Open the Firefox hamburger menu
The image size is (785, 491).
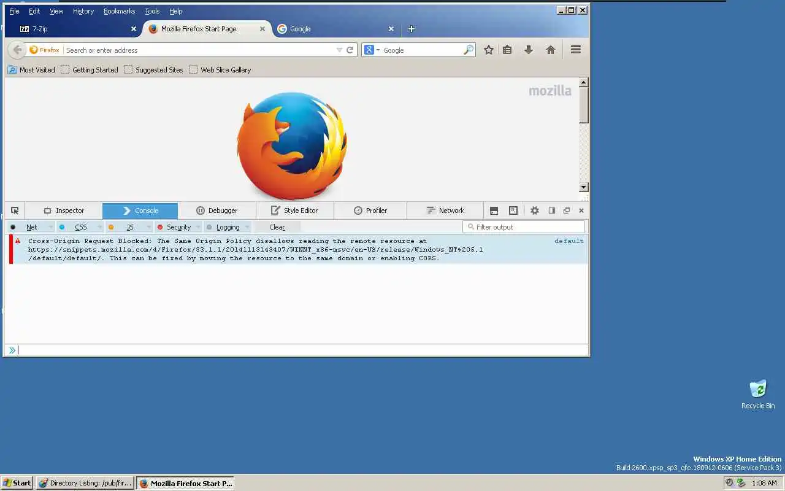click(x=576, y=50)
